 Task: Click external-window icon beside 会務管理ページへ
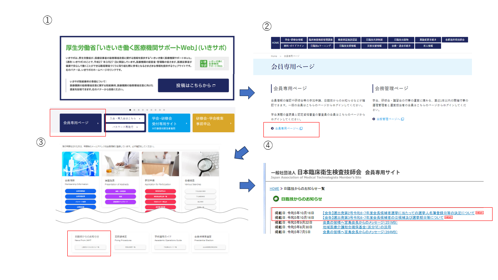[x=403, y=119]
